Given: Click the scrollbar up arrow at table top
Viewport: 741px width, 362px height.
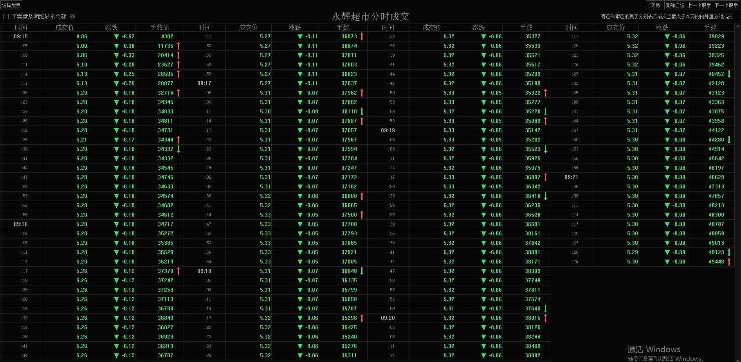Looking at the screenshot, I should pos(737,26).
